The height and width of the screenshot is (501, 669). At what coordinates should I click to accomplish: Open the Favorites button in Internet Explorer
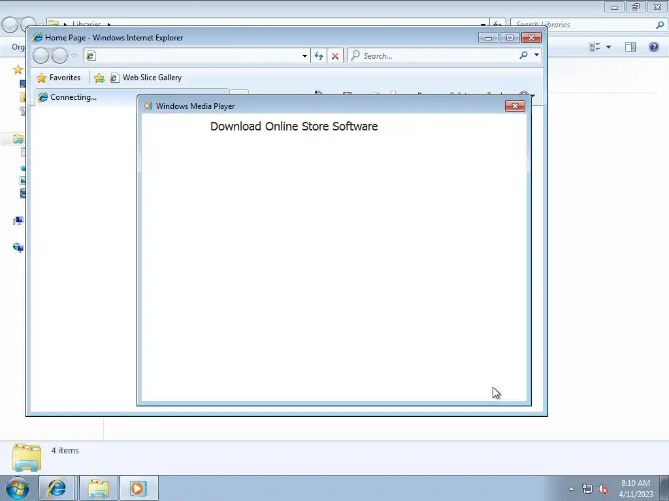pyautogui.click(x=59, y=78)
